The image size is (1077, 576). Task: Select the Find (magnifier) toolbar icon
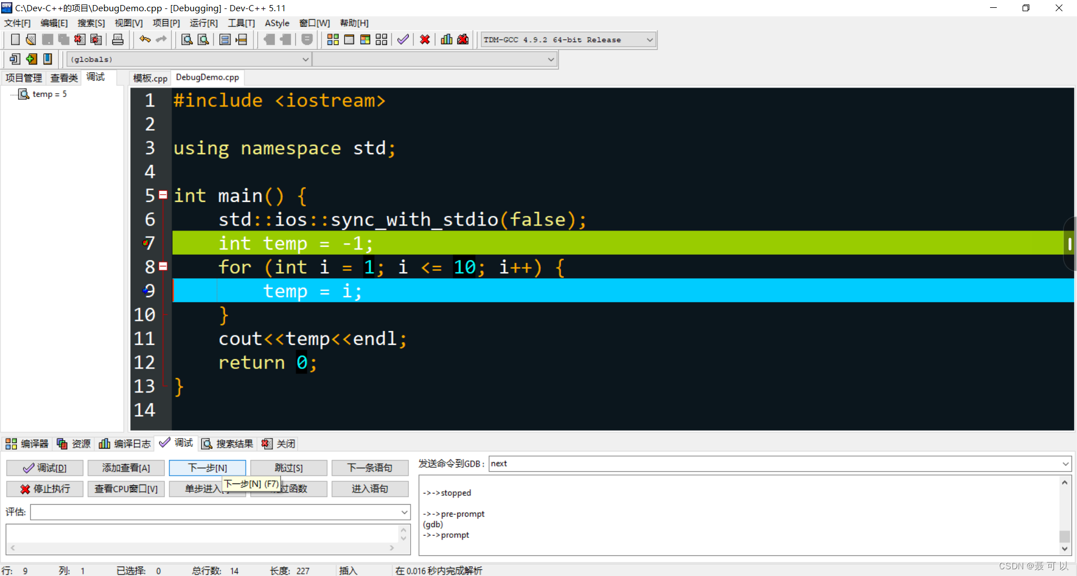pyautogui.click(x=186, y=39)
